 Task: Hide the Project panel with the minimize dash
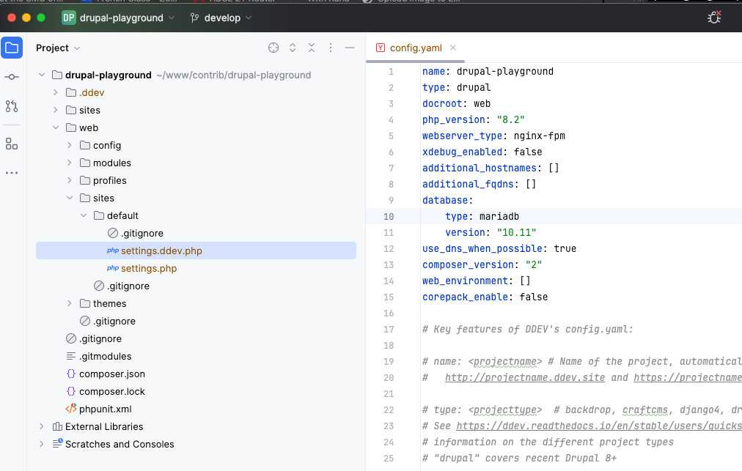coord(350,48)
